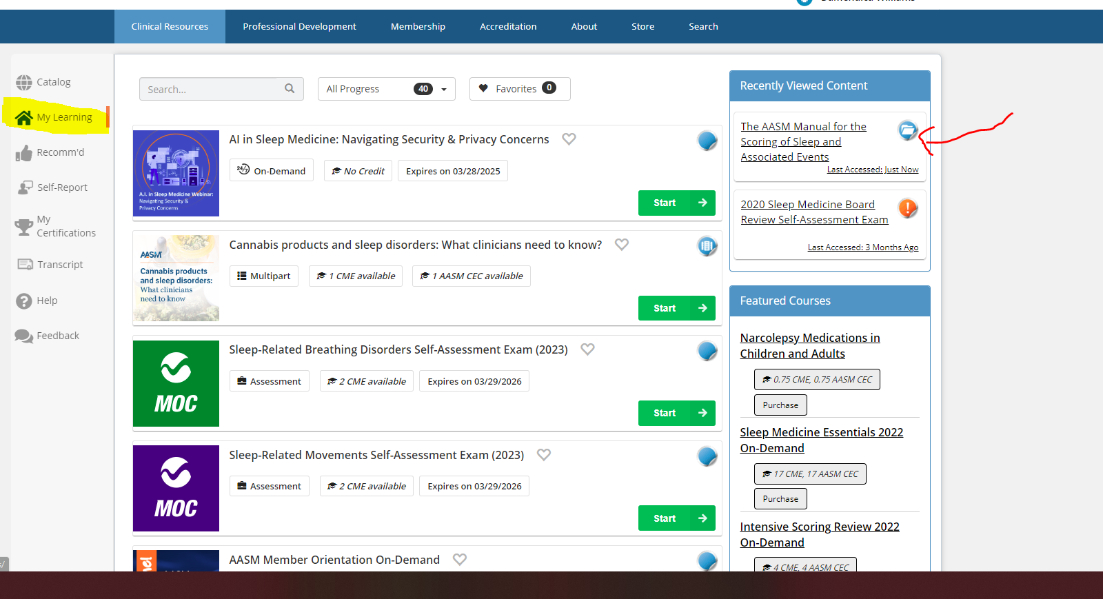Viewport: 1103px width, 599px height.
Task: Open the Transcript sidebar icon
Action: pyautogui.click(x=26, y=265)
